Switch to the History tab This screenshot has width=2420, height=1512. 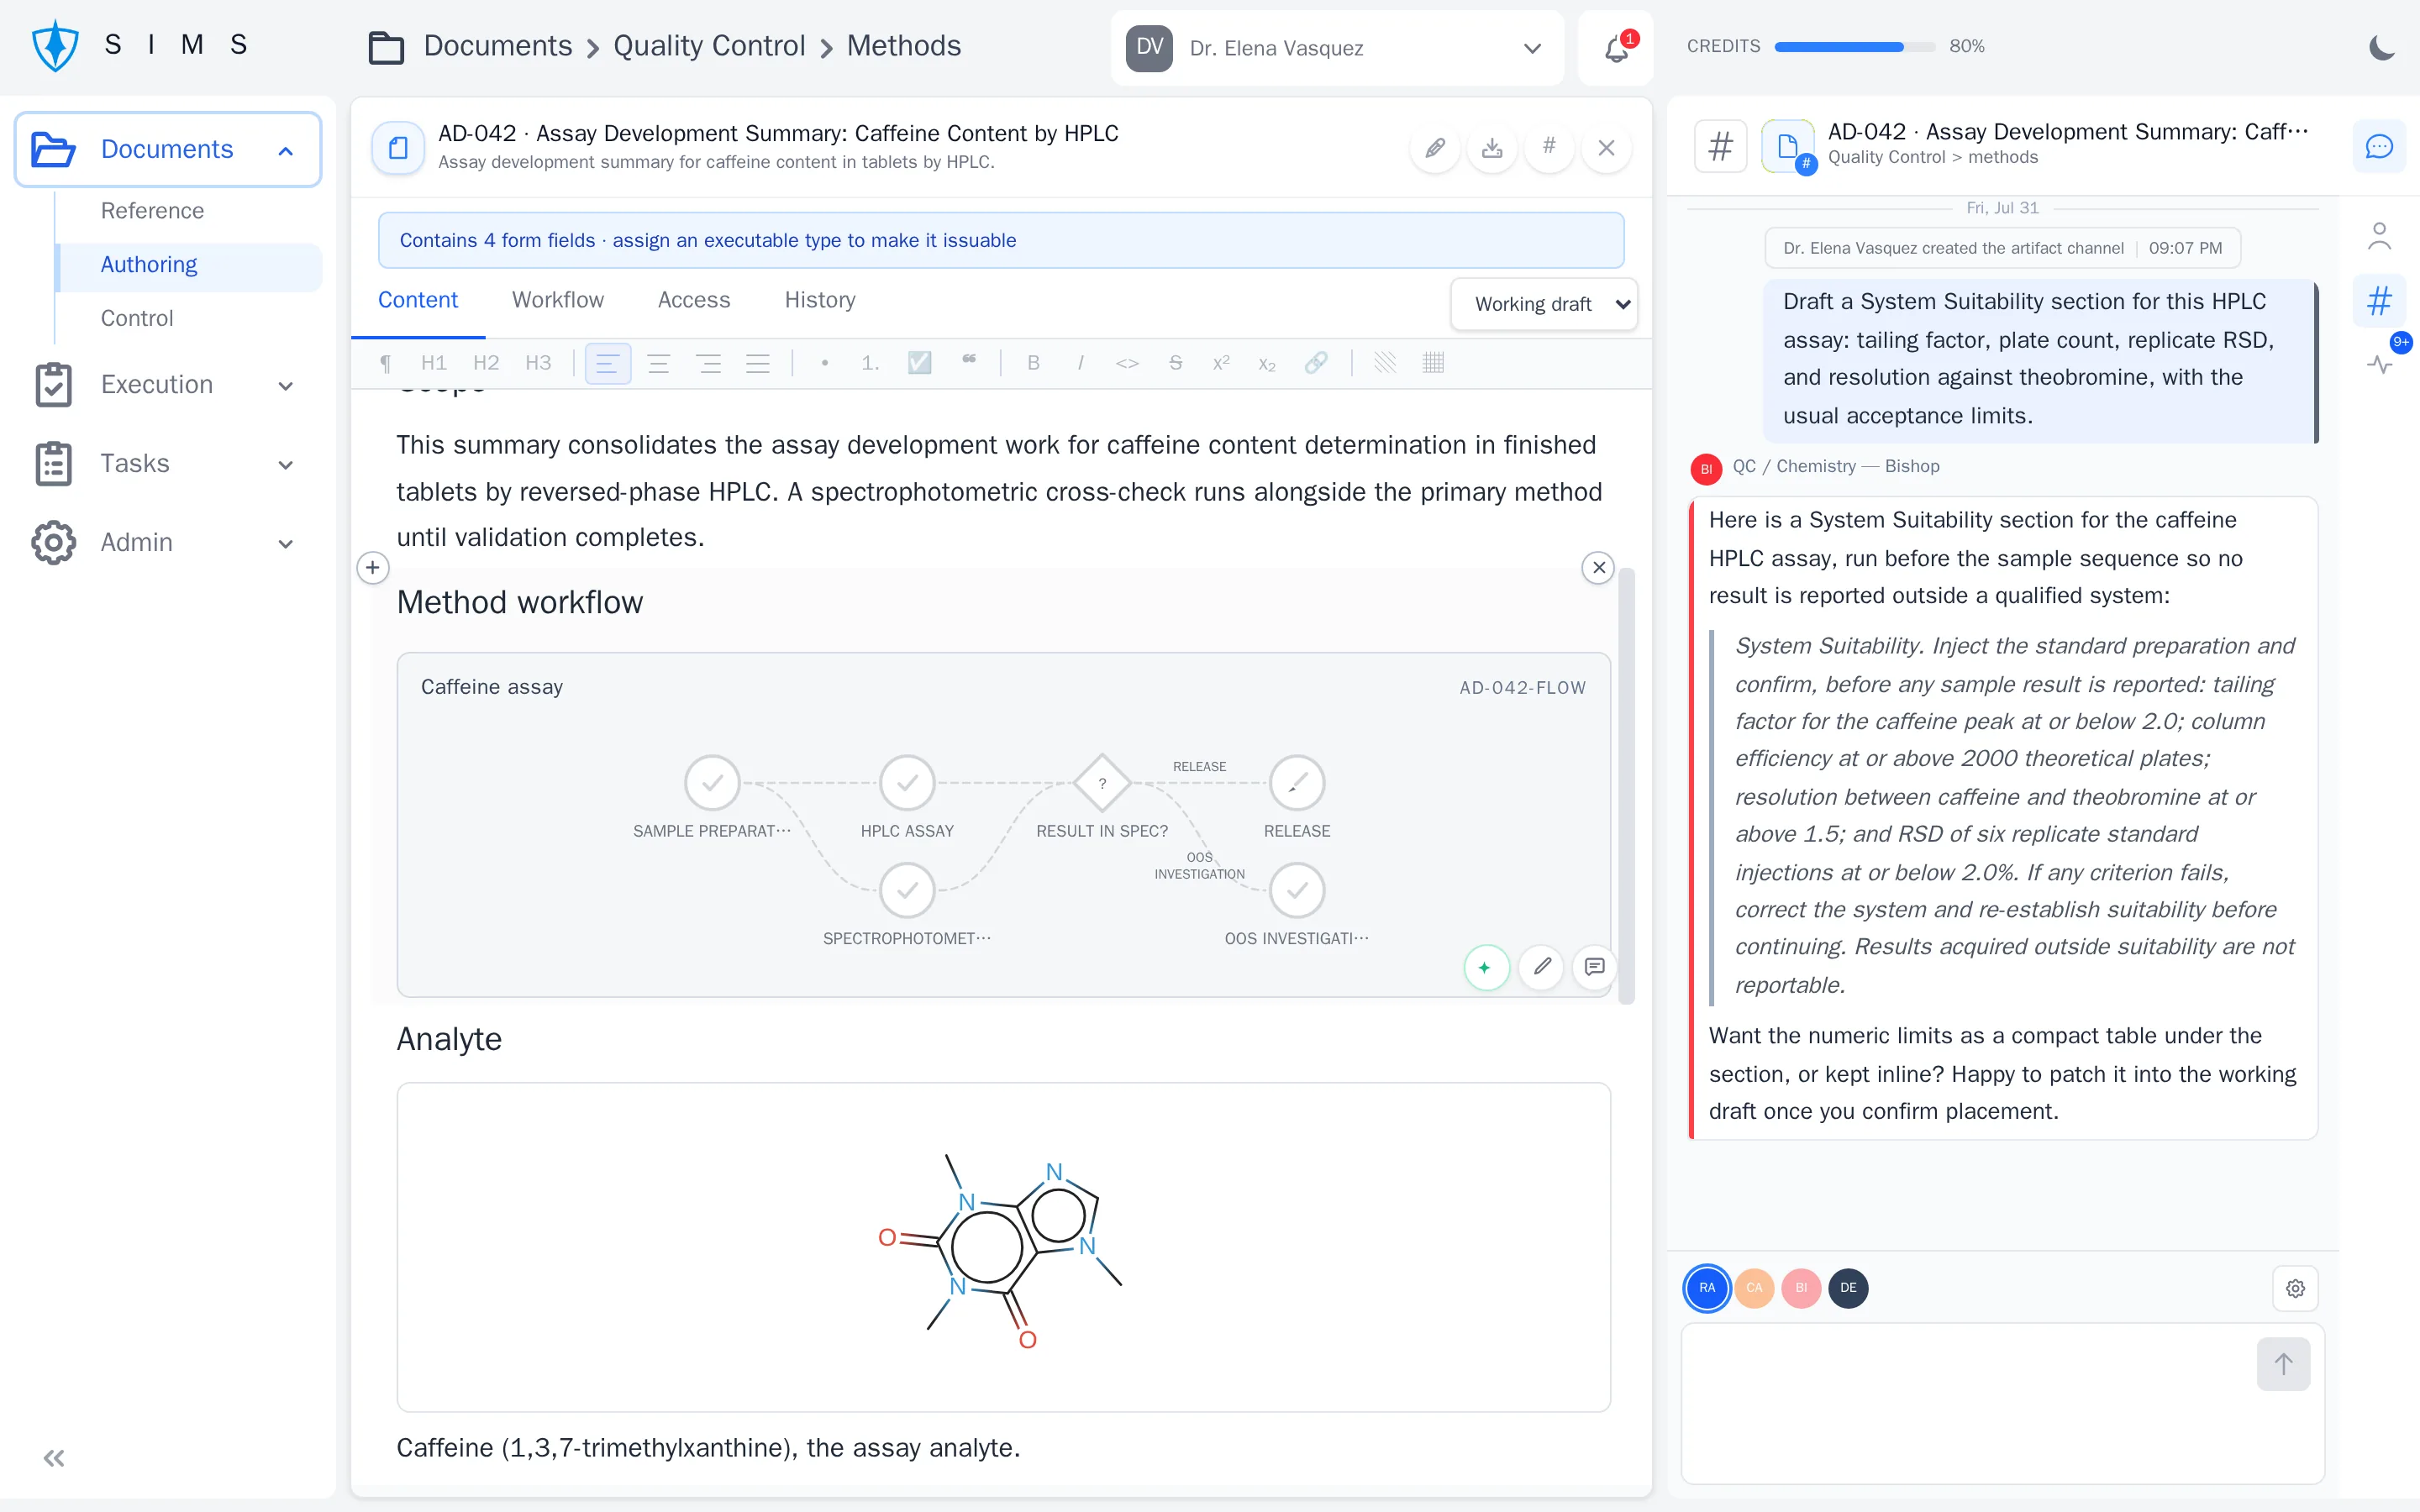820,300
